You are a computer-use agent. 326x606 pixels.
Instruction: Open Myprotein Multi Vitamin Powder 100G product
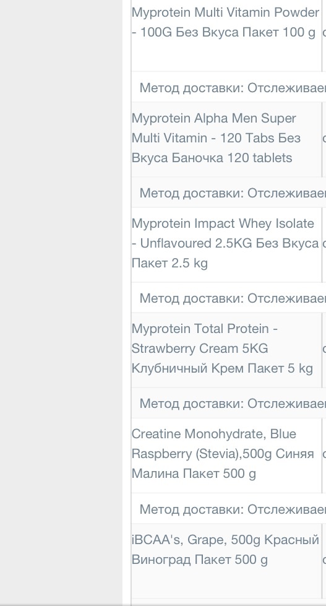pos(226,22)
